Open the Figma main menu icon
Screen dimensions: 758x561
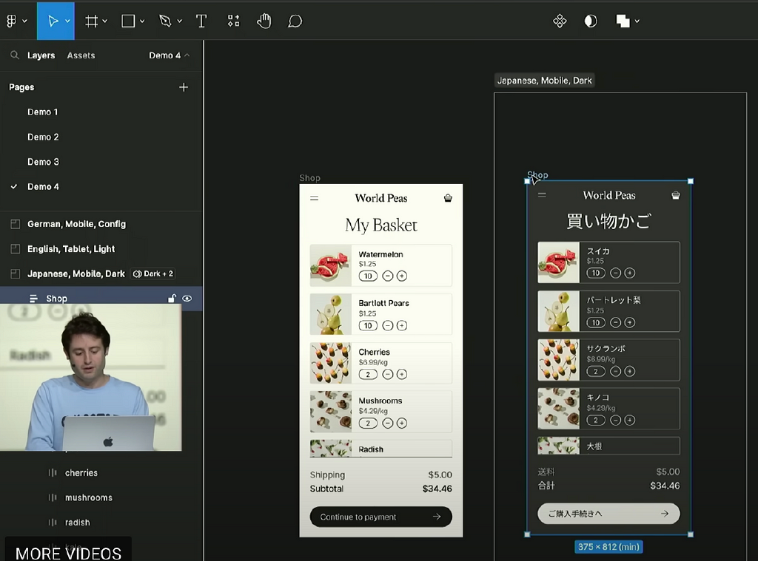coord(12,21)
